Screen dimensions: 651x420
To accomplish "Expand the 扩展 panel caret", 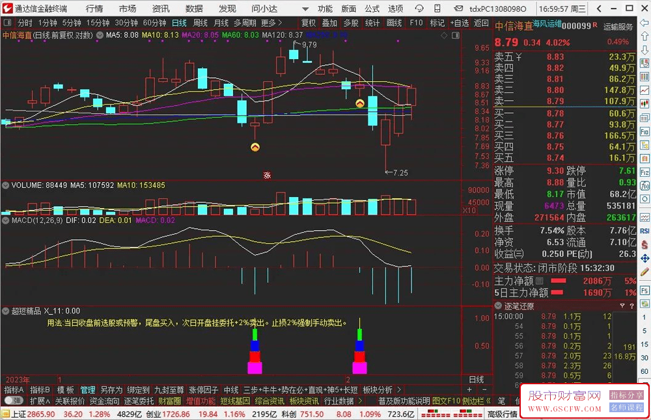I will 40,401.
